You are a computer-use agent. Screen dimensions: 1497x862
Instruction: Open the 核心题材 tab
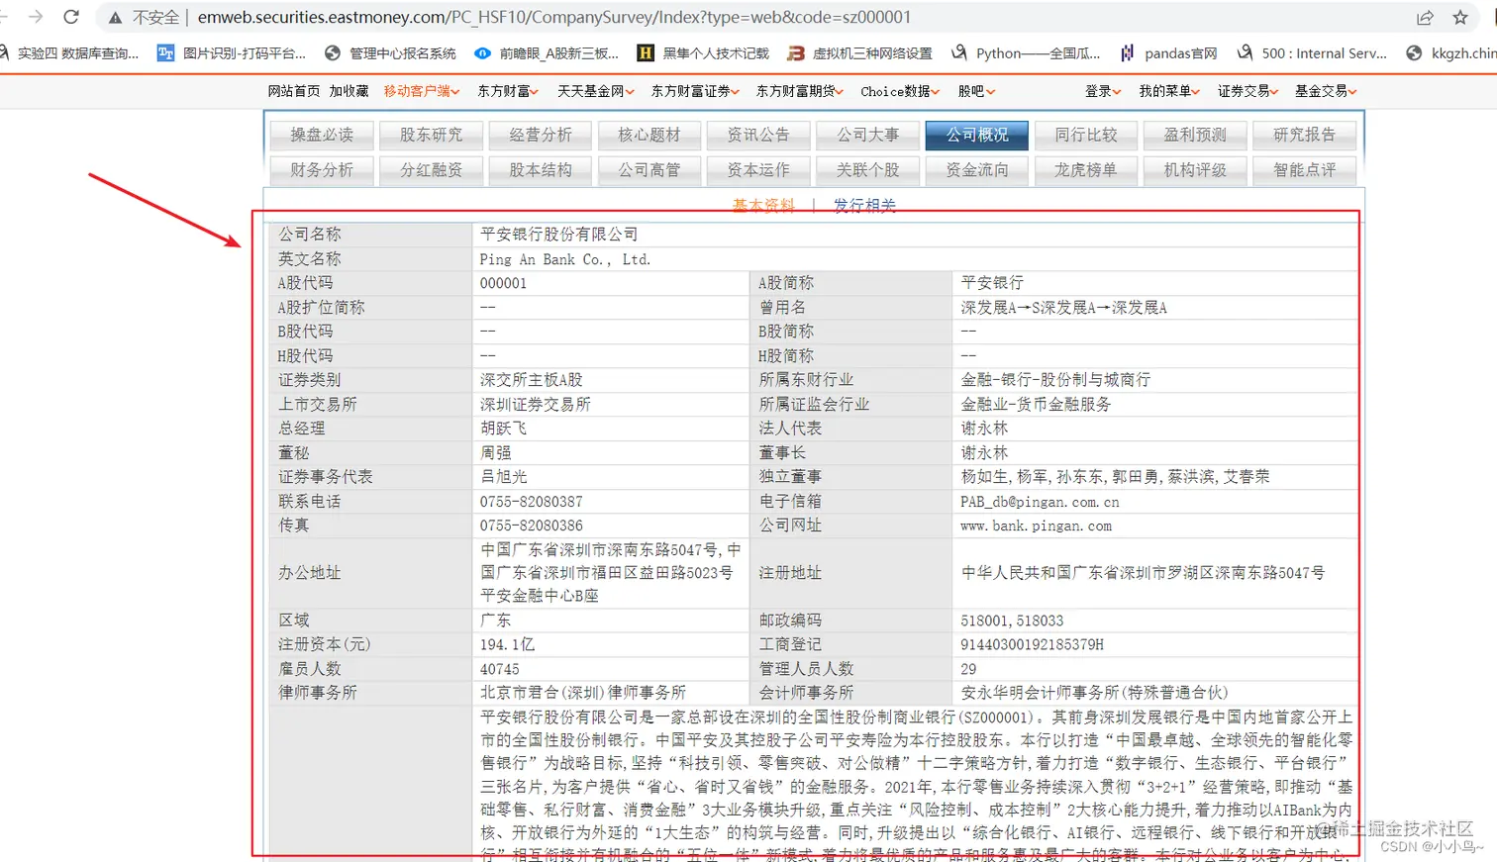[649, 136]
